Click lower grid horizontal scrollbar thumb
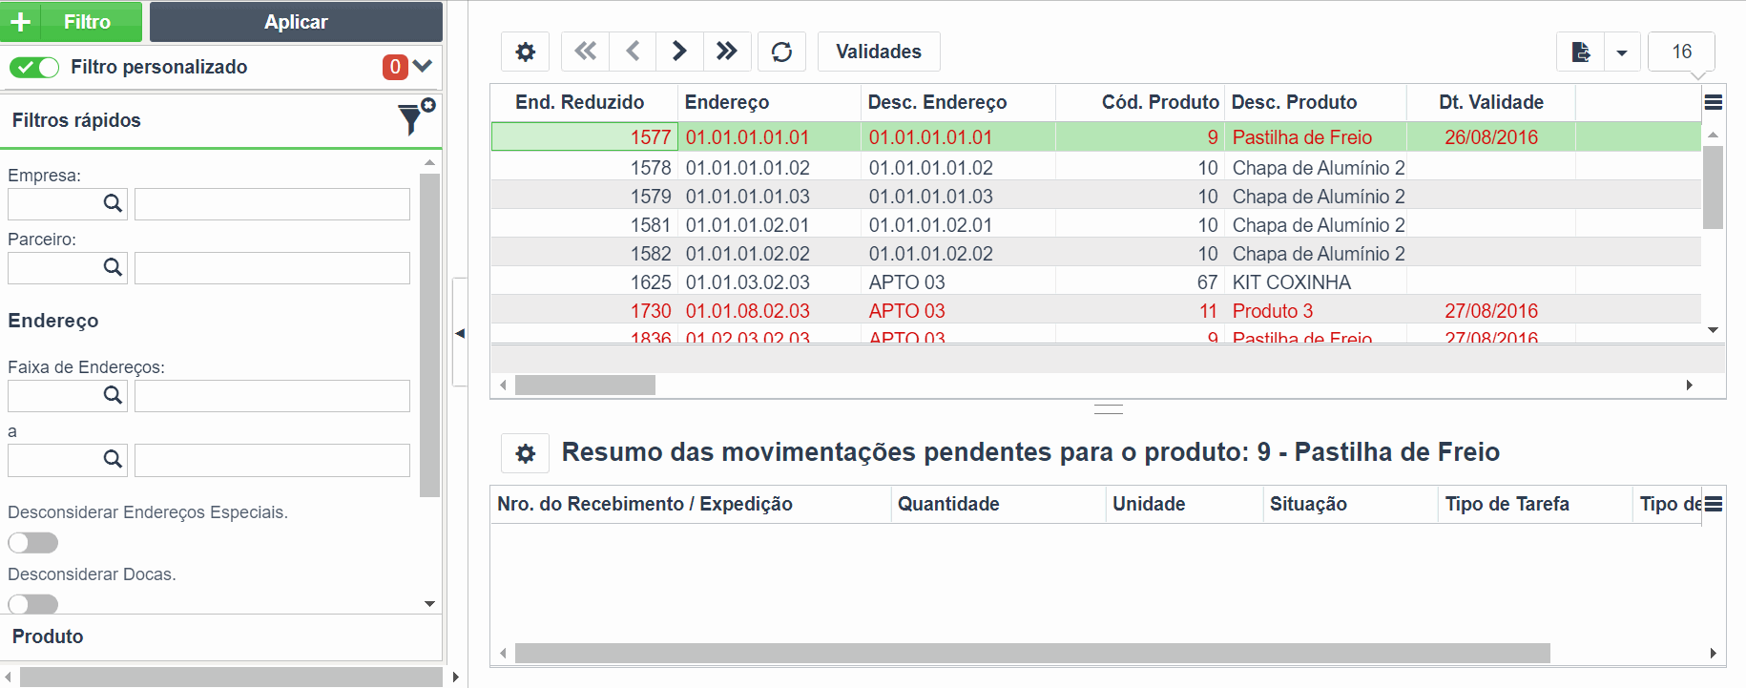Screen dimensions: 1746x688 [1032, 653]
